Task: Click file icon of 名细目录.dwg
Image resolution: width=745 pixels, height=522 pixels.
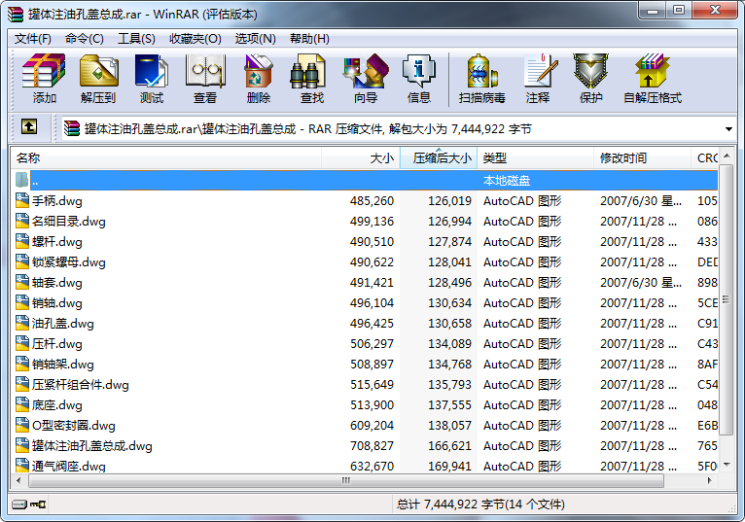Action: point(21,221)
